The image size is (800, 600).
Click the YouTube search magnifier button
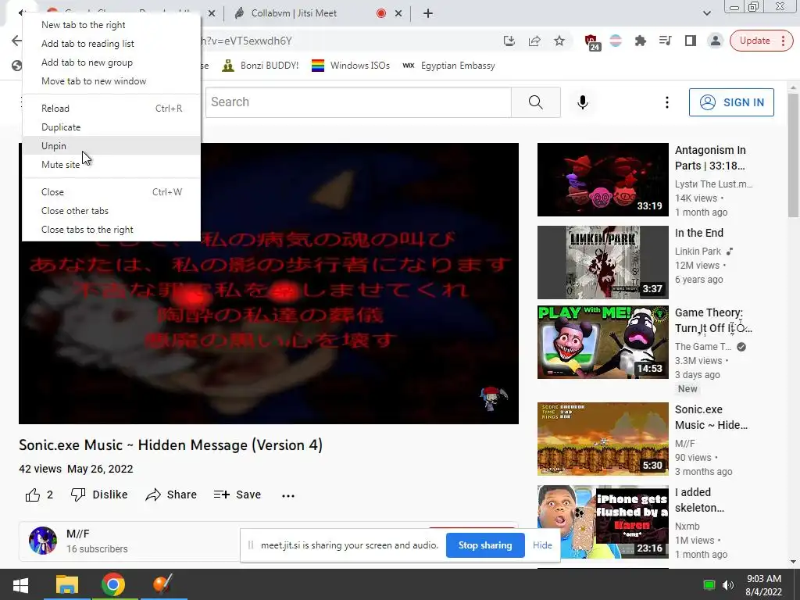536,102
